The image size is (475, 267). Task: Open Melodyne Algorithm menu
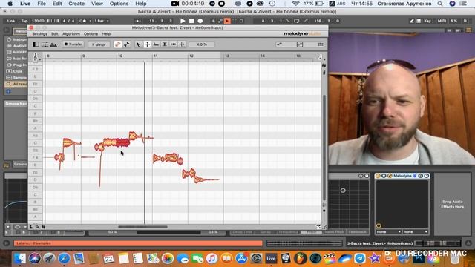pos(71,34)
